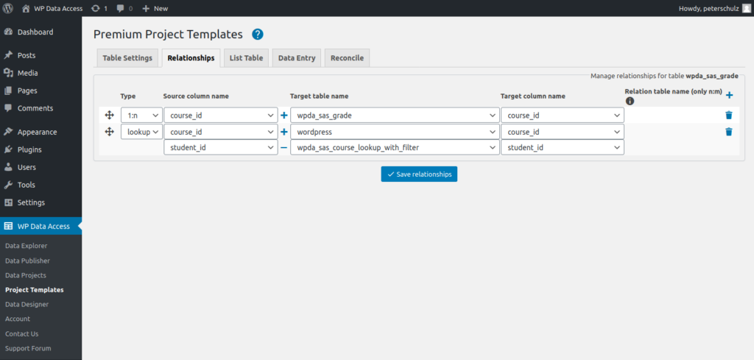Switch to the Reconcile tab
Viewport: 754px width, 360px height.
(348, 58)
